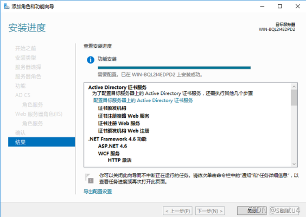This screenshot has width=306, height=217.
Task: Select the .NET Framework 4.6 功能 entry
Action: [118, 139]
